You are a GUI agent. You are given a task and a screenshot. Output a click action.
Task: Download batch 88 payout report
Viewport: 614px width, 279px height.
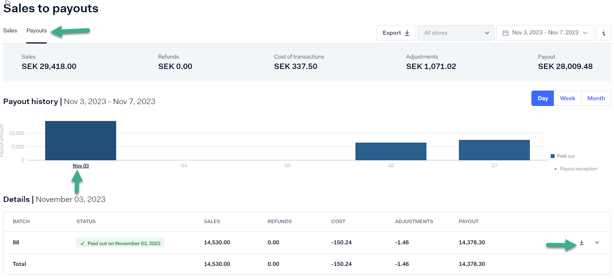(x=582, y=243)
